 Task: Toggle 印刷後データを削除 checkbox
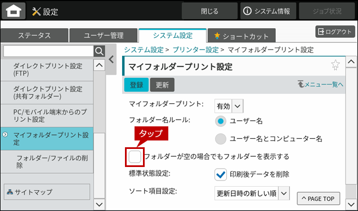click(221, 175)
